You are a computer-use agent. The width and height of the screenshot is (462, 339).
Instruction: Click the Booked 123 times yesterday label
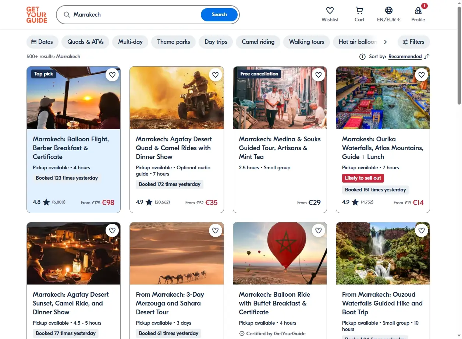click(67, 178)
